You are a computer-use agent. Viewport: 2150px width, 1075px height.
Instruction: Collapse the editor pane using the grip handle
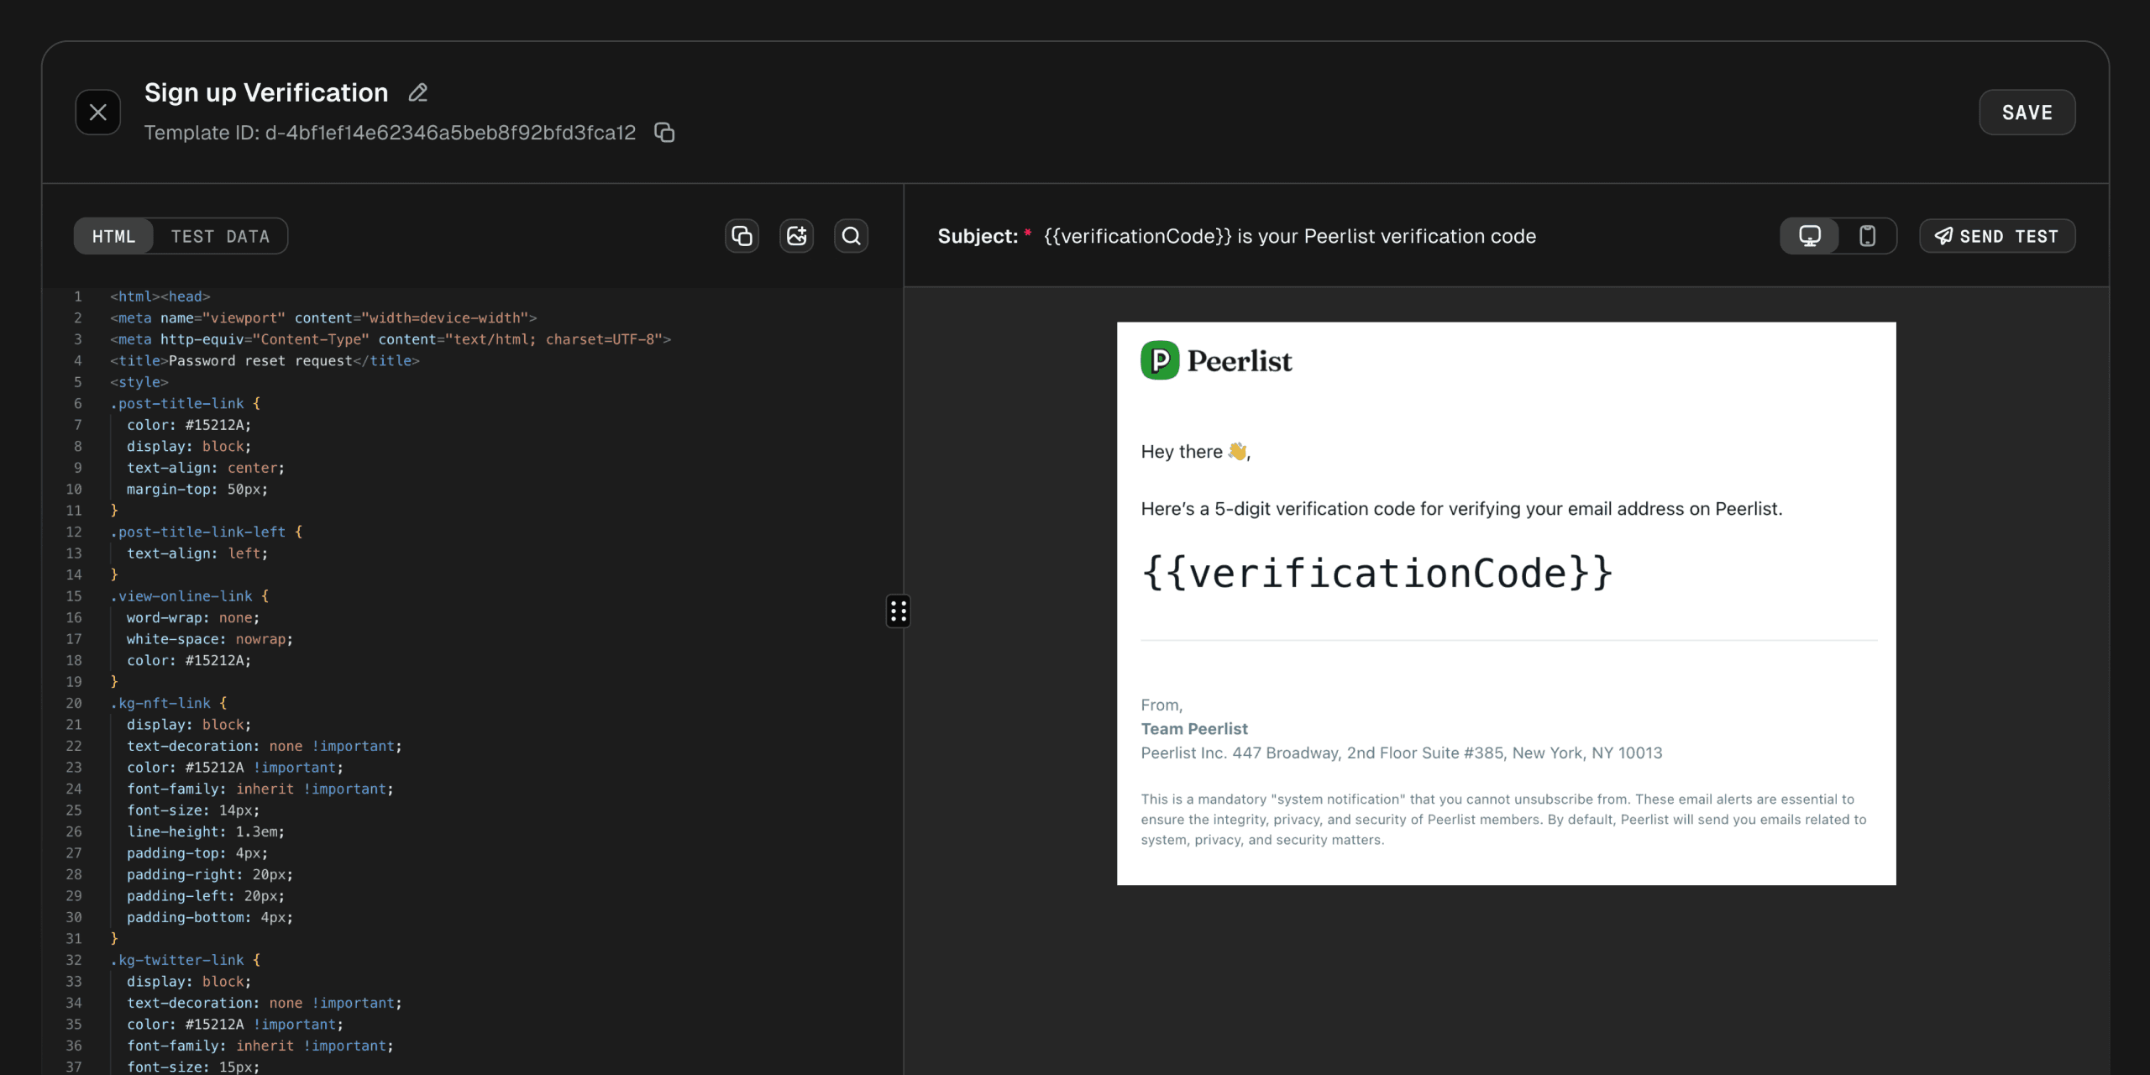tap(897, 611)
